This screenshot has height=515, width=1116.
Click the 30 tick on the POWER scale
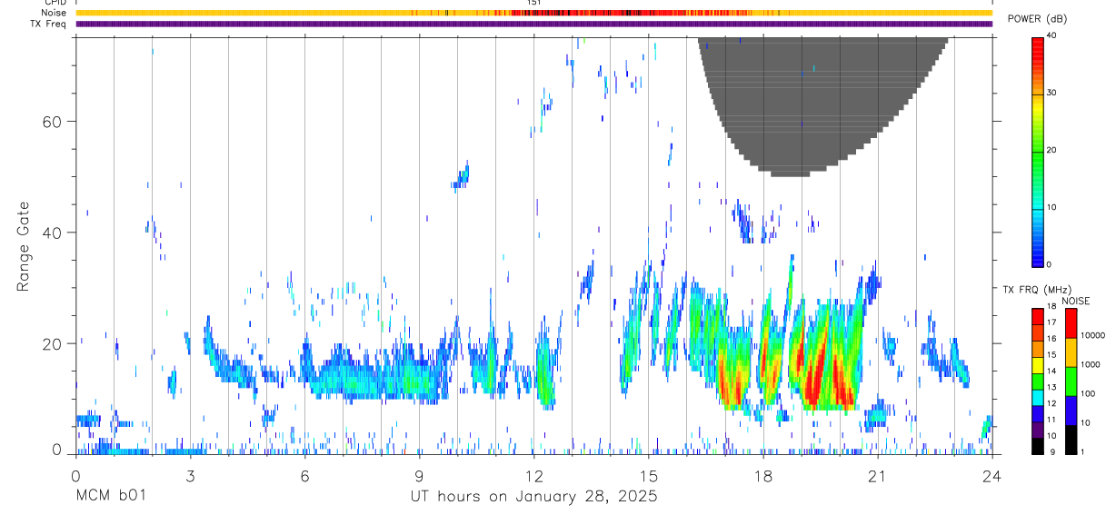(x=1051, y=94)
